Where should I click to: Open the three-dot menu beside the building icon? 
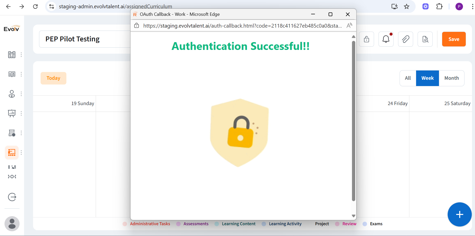(x=21, y=133)
